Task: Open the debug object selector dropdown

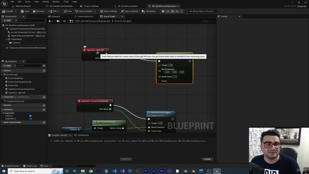Action: tap(202, 11)
